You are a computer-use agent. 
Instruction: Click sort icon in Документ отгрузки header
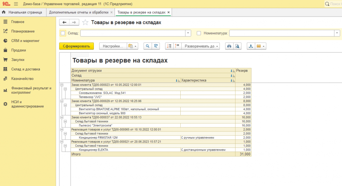tap(232, 71)
